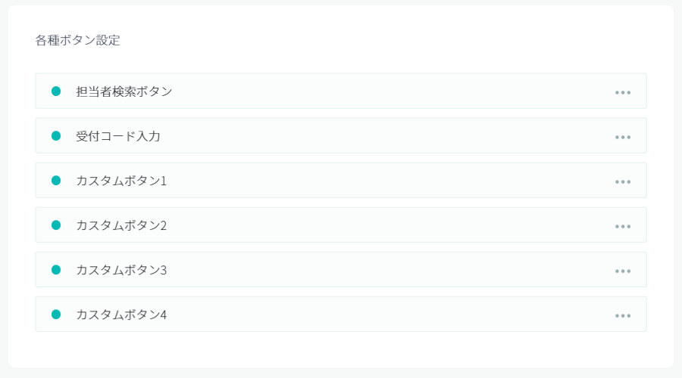
Task: Expand the 受付コード入力 row
Action: 341,136
